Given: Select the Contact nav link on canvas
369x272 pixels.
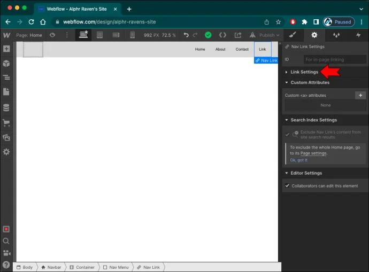Looking at the screenshot, I should click(242, 49).
